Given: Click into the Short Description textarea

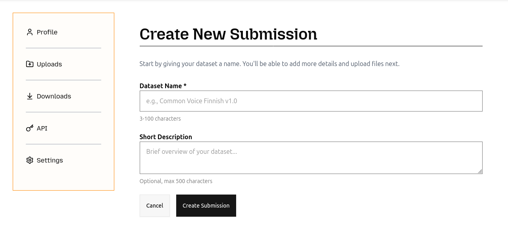Looking at the screenshot, I should pyautogui.click(x=311, y=157).
